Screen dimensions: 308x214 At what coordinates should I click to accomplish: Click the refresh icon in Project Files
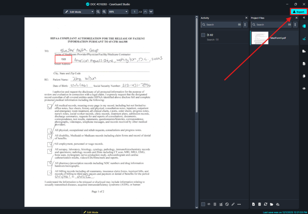266,204
